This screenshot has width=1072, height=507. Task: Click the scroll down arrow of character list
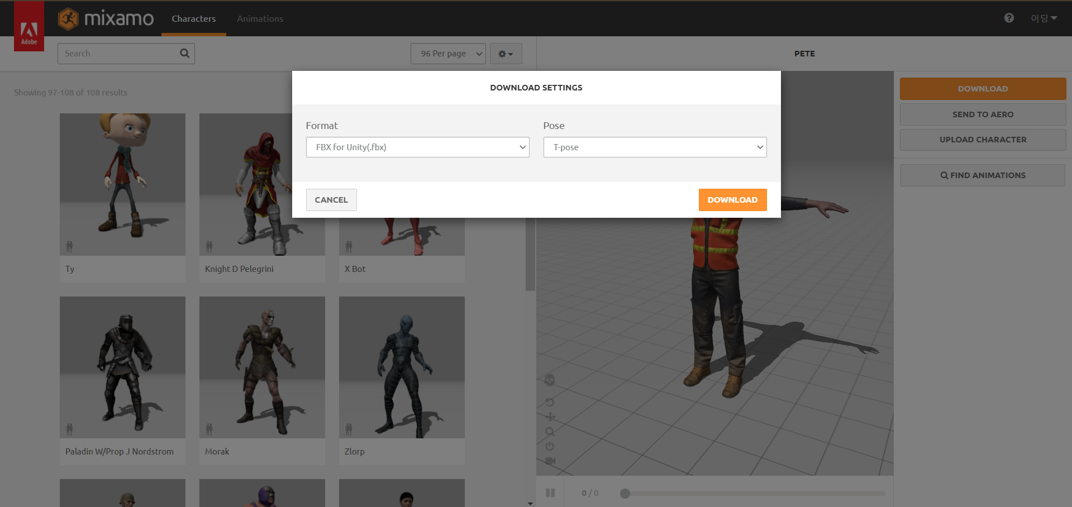(530, 504)
